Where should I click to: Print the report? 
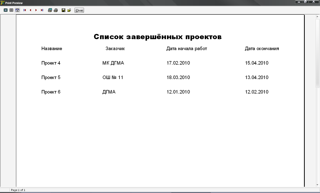56,10
